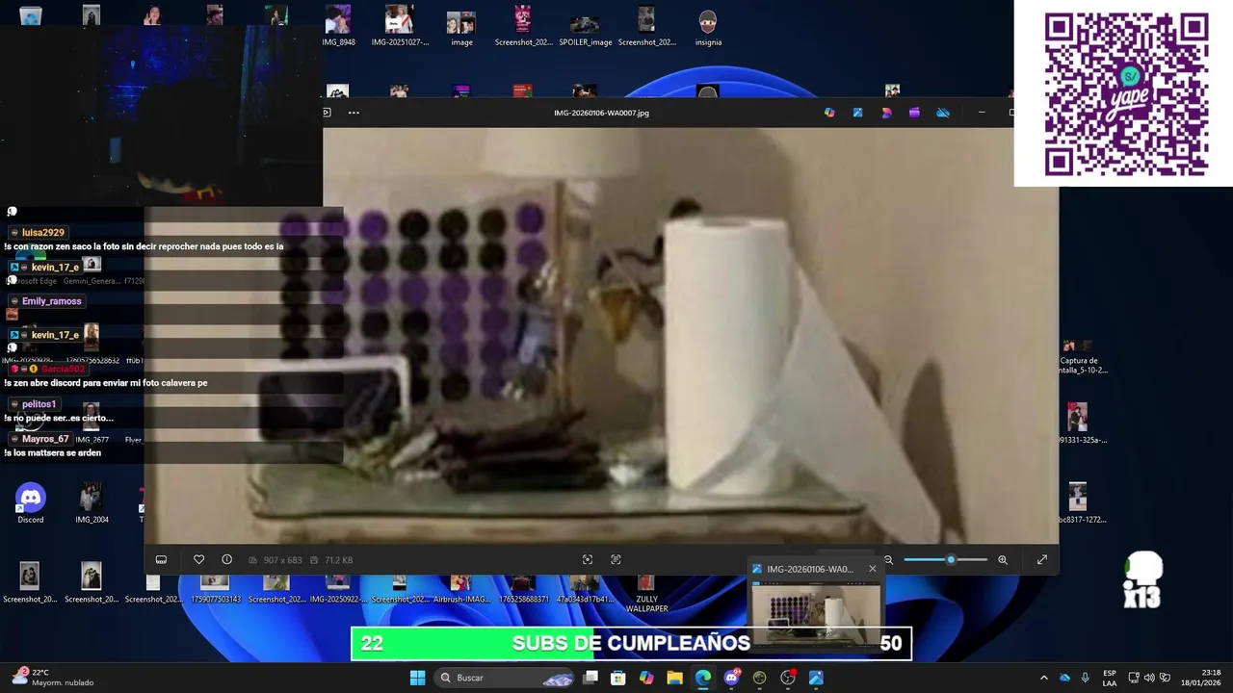Open Copilot from the taskbar
This screenshot has width=1233, height=693.
646,678
